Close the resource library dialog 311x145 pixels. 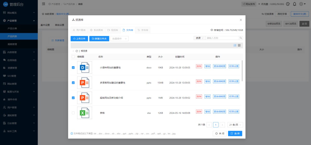(241, 20)
